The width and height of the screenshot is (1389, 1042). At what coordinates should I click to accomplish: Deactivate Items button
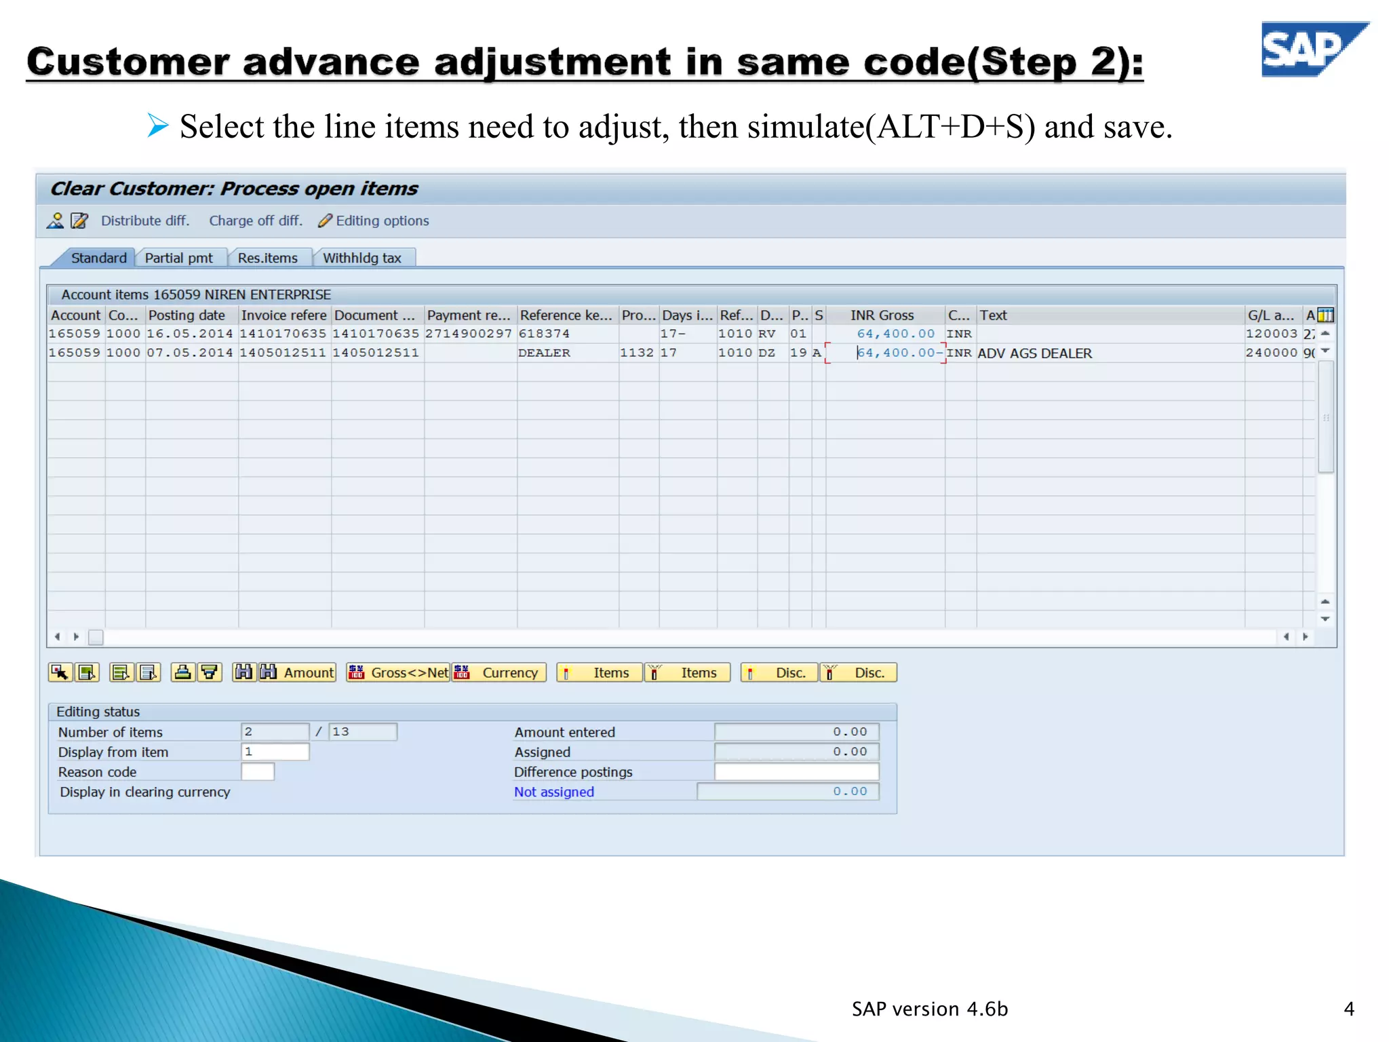[687, 672]
